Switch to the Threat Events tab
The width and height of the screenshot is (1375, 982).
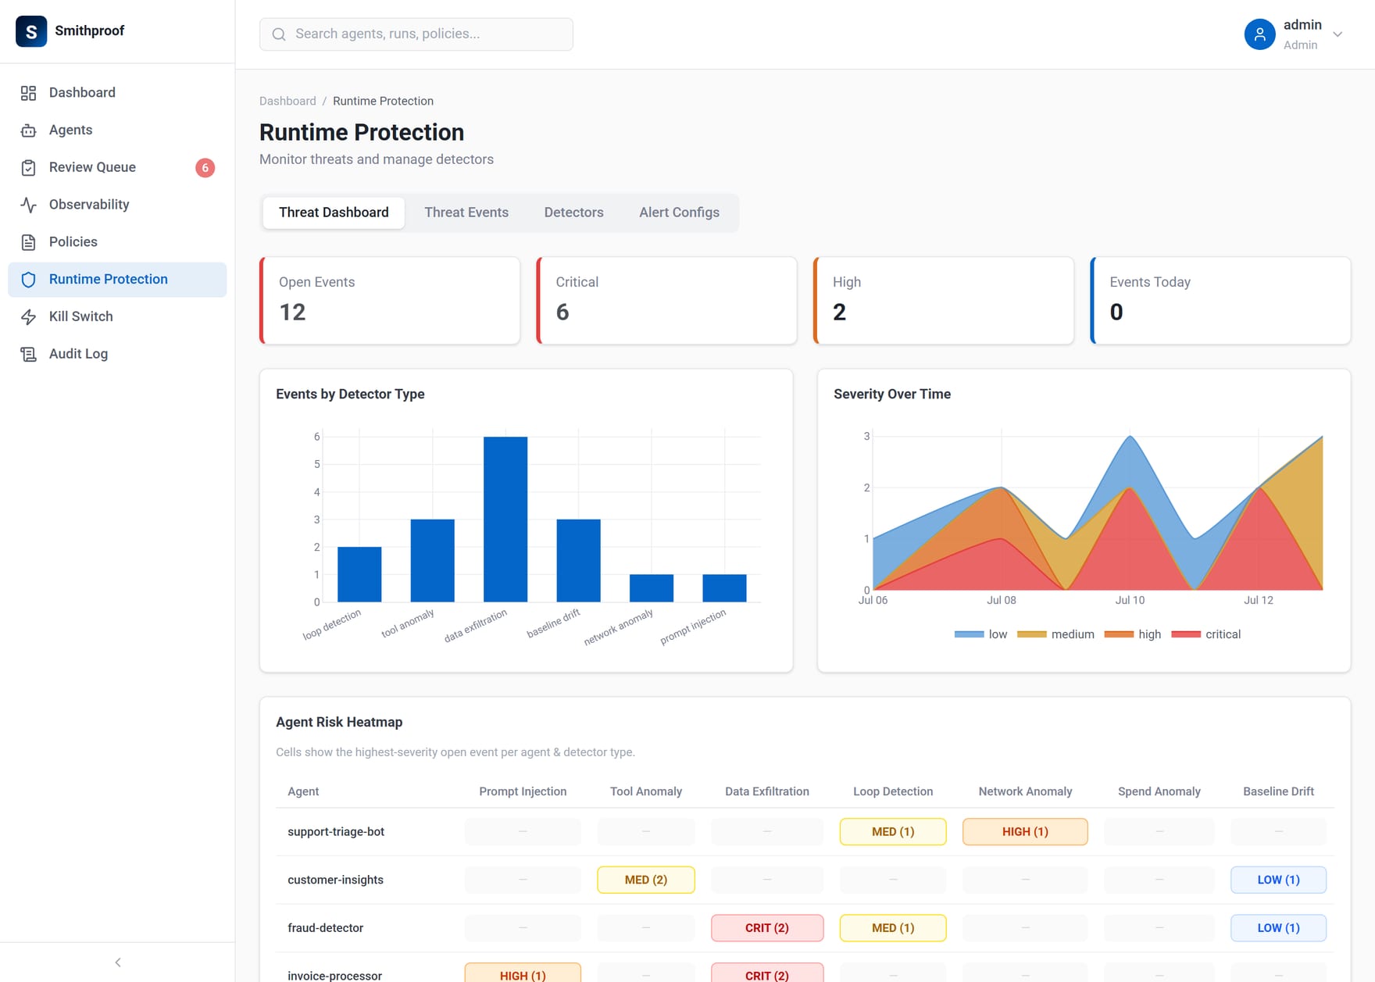(x=466, y=212)
